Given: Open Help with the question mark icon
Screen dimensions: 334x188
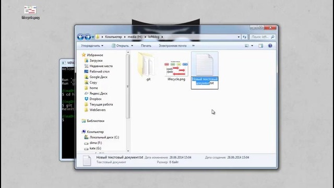Looking at the screenshot, I should 270,45.
